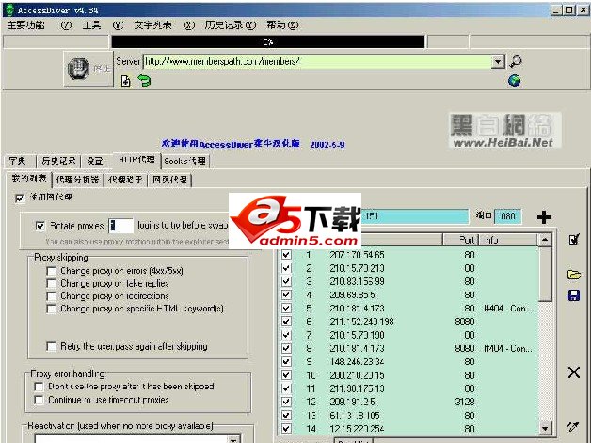
Task: Select the HTTP代理 tab
Action: coord(136,160)
